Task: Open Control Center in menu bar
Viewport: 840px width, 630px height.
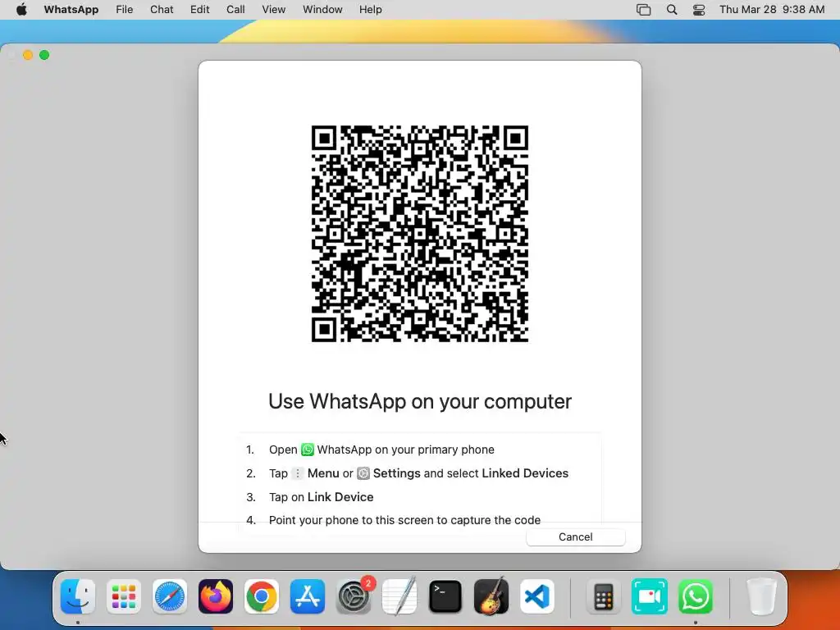Action: 699,10
